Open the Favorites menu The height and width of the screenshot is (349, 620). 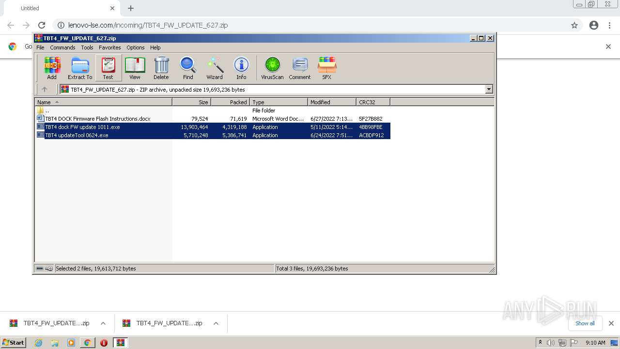click(x=110, y=48)
